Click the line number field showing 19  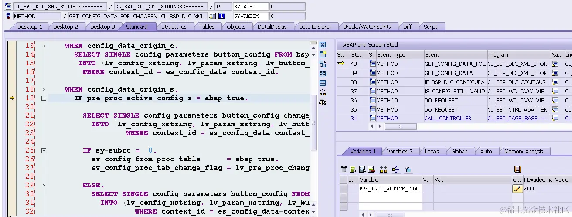point(223,7)
